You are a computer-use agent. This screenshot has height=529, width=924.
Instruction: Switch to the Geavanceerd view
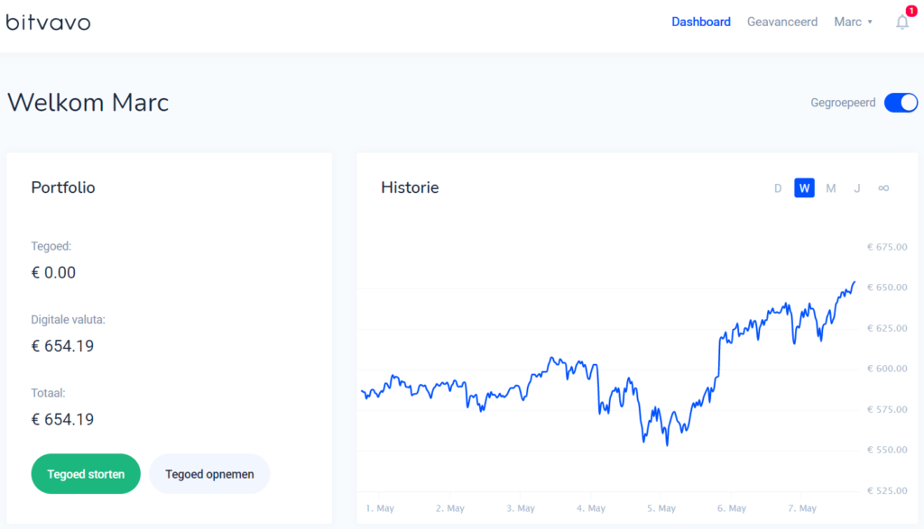tap(781, 23)
